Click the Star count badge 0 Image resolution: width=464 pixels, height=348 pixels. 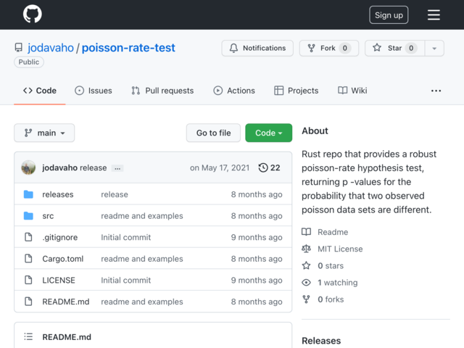(x=411, y=48)
